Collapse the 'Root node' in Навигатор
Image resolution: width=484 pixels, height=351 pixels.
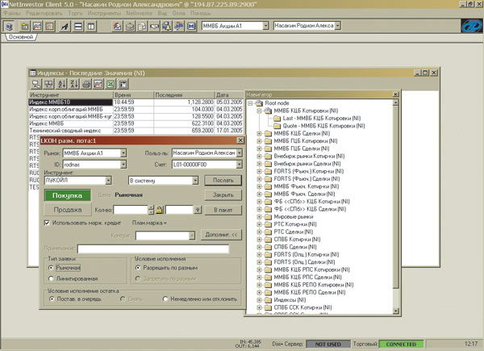click(x=250, y=103)
